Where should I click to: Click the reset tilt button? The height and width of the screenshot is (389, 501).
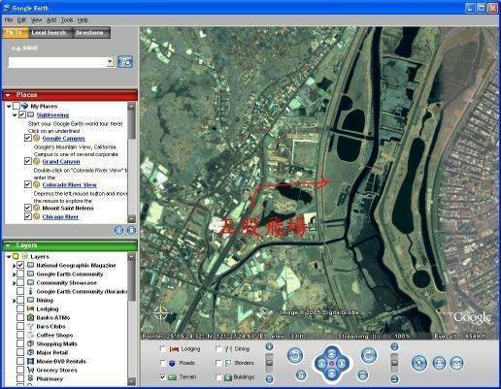click(363, 375)
